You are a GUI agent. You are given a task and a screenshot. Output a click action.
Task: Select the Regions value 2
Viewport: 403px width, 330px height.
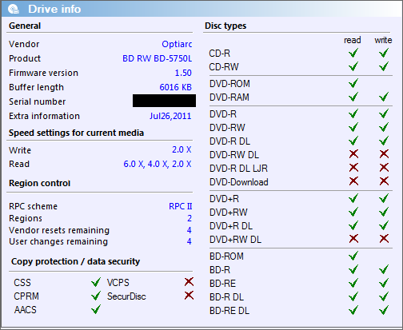(x=190, y=218)
